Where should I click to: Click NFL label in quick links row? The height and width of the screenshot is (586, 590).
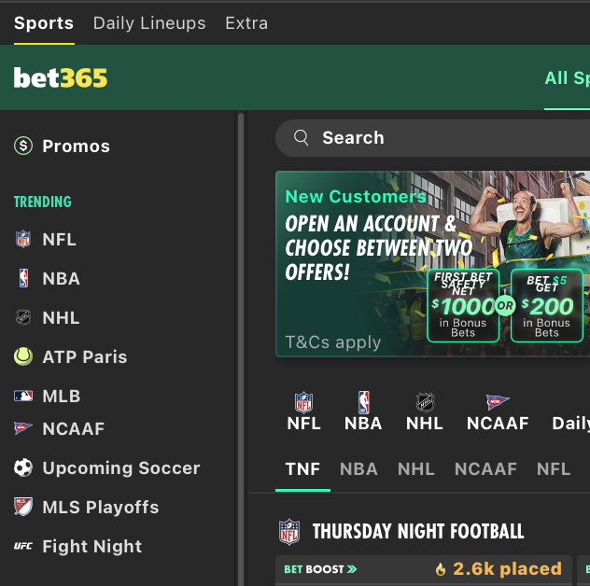click(303, 424)
